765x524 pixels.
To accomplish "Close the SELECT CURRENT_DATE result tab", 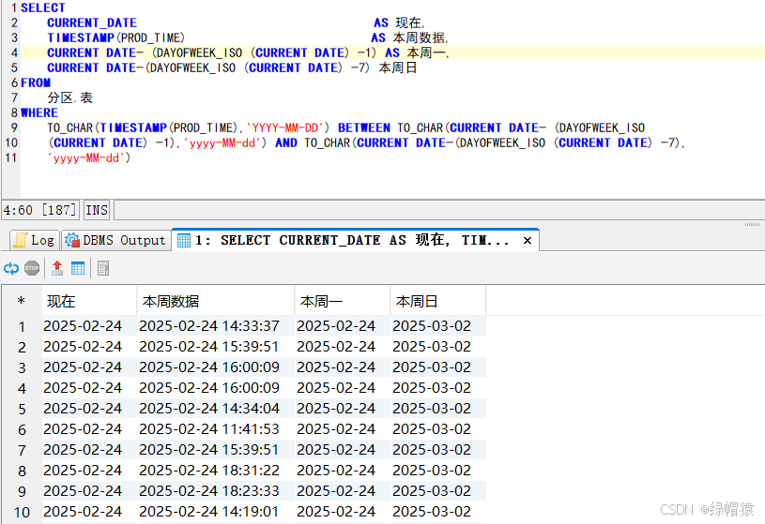I will (528, 240).
